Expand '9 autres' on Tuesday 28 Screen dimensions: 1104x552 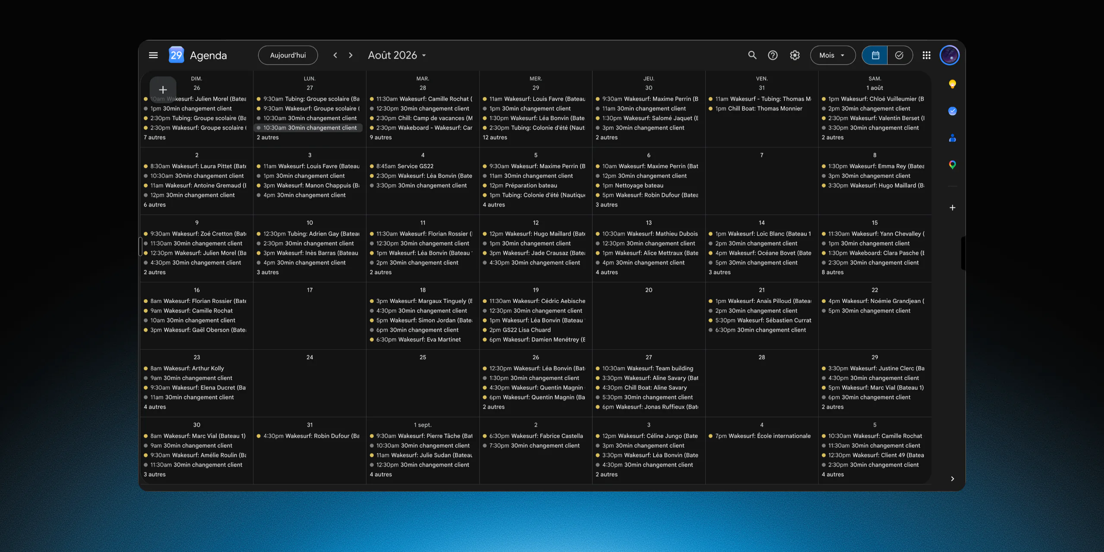[x=381, y=138]
